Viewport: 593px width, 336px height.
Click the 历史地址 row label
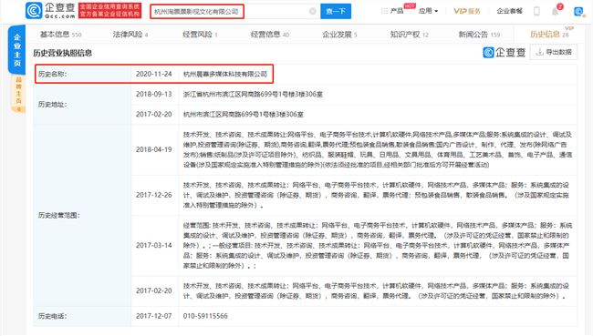tap(52, 104)
